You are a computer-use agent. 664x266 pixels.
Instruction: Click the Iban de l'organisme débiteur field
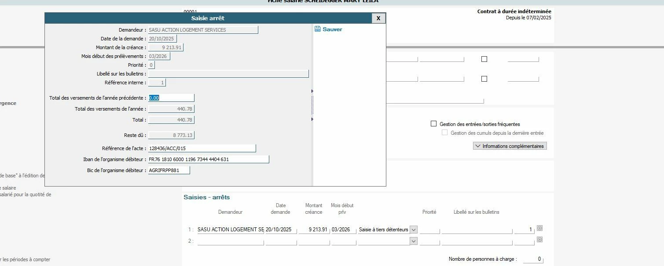(209, 159)
